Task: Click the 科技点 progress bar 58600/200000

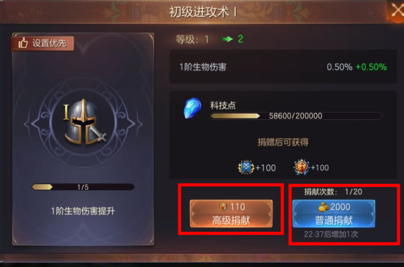Action: point(296,116)
